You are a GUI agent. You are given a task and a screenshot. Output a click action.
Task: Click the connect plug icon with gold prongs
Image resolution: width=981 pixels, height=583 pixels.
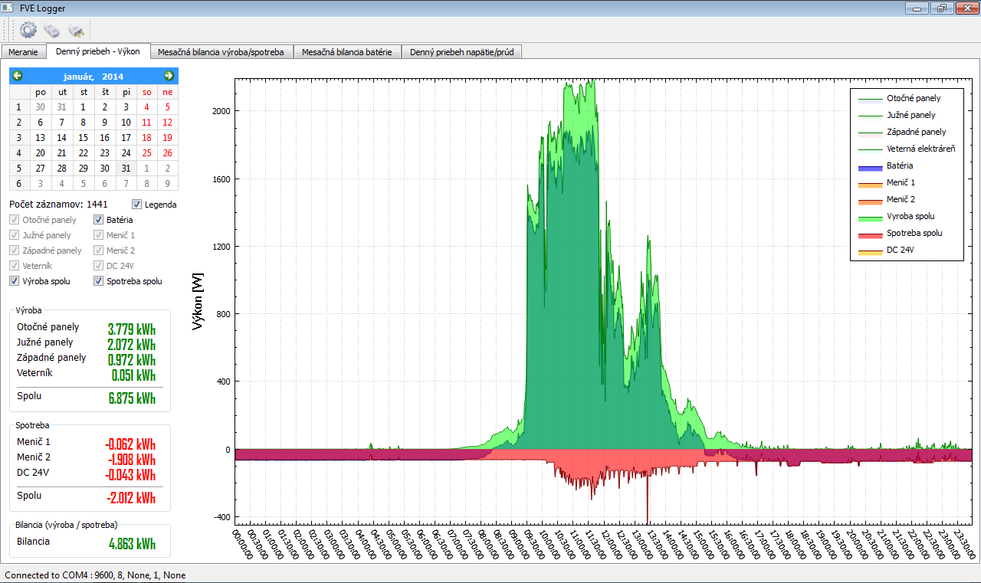76,30
